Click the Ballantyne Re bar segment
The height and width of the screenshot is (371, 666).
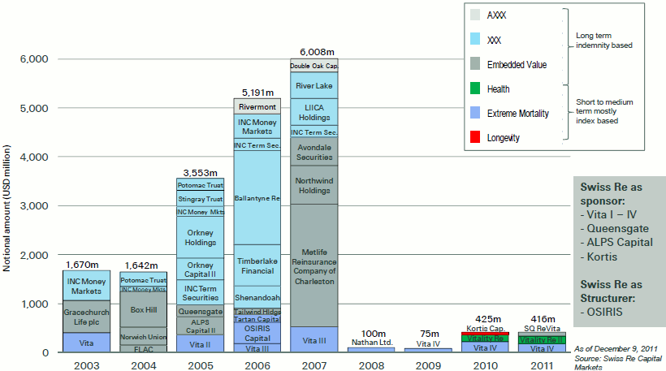point(257,197)
